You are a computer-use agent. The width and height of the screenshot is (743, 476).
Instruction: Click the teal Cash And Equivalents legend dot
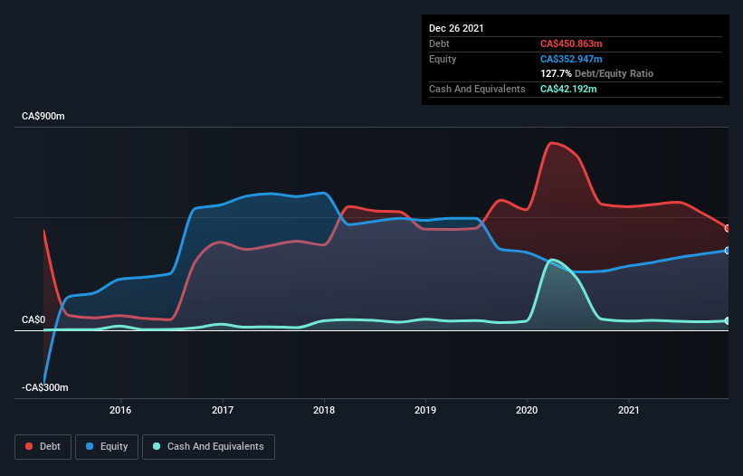[157, 446]
